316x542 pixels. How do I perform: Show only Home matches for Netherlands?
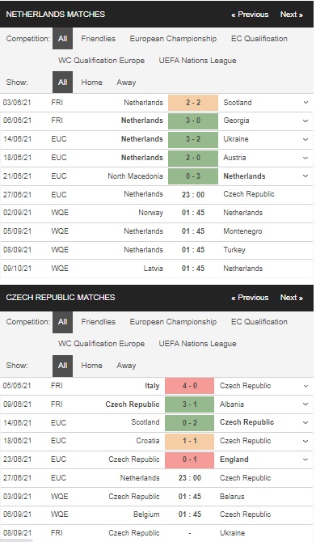[91, 83]
